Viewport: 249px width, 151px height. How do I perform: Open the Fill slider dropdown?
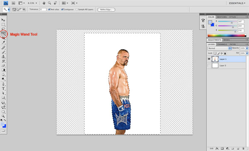coord(247,53)
